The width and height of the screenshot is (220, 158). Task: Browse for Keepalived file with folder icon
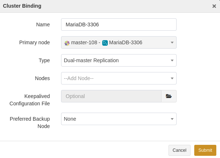(169, 96)
